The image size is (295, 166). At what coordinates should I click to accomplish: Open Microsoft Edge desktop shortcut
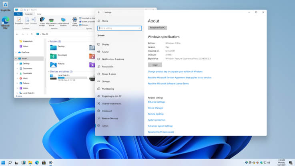tap(5, 22)
